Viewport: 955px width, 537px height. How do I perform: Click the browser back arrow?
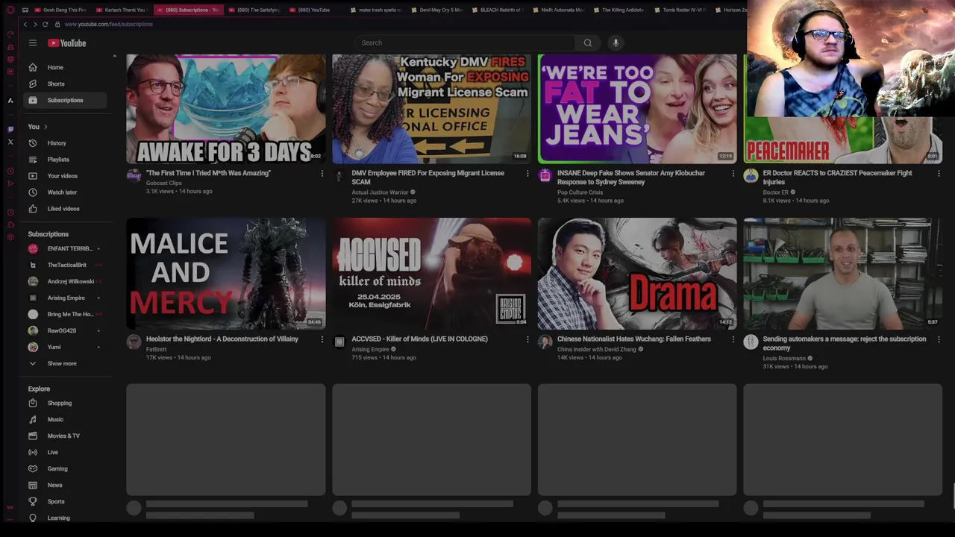25,24
